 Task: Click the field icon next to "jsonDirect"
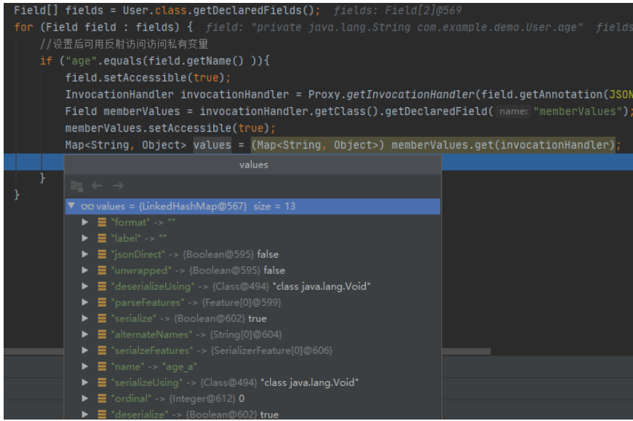(102, 254)
